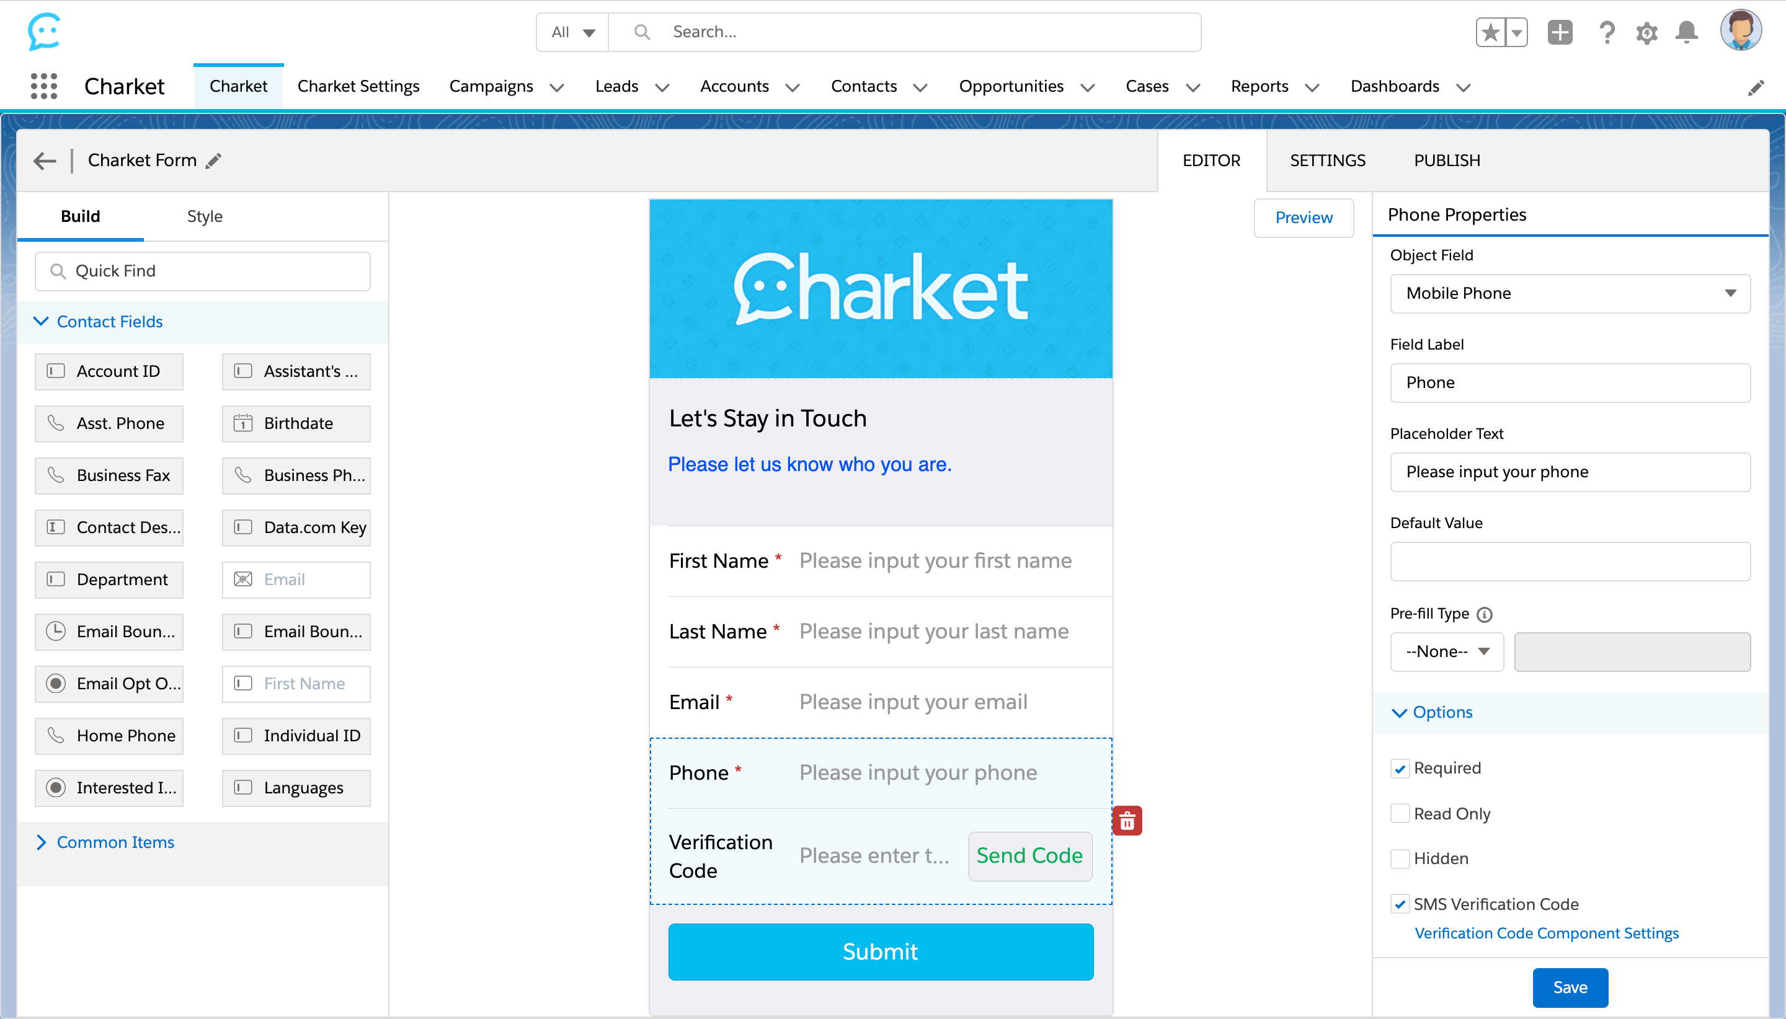Expand the Leads nav menu chevron
Screen dimensions: 1786x1019
tap(662, 87)
